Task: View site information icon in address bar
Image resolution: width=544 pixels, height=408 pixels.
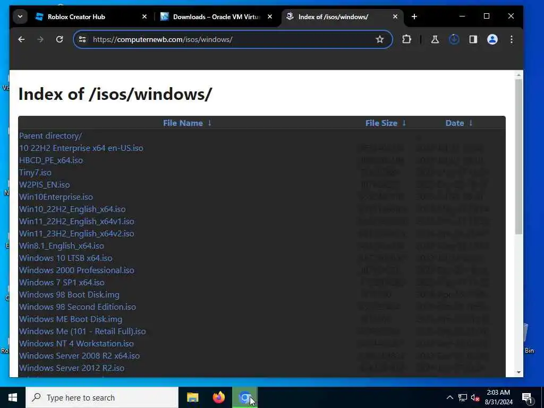Action: tap(82, 39)
